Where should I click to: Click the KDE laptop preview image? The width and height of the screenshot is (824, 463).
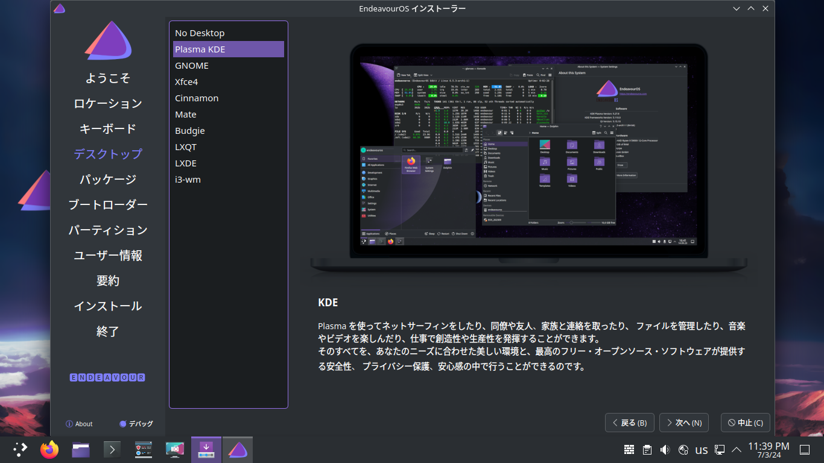(x=529, y=161)
